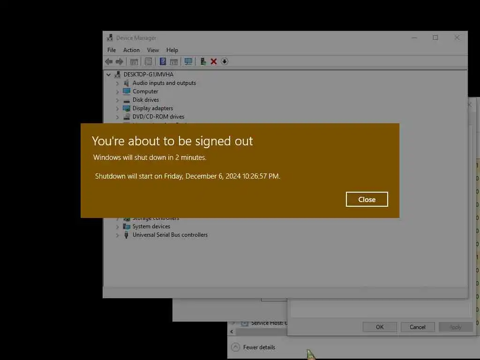480x360 pixels.
Task: Click Cancel in the background properties dialog
Action: click(x=418, y=327)
